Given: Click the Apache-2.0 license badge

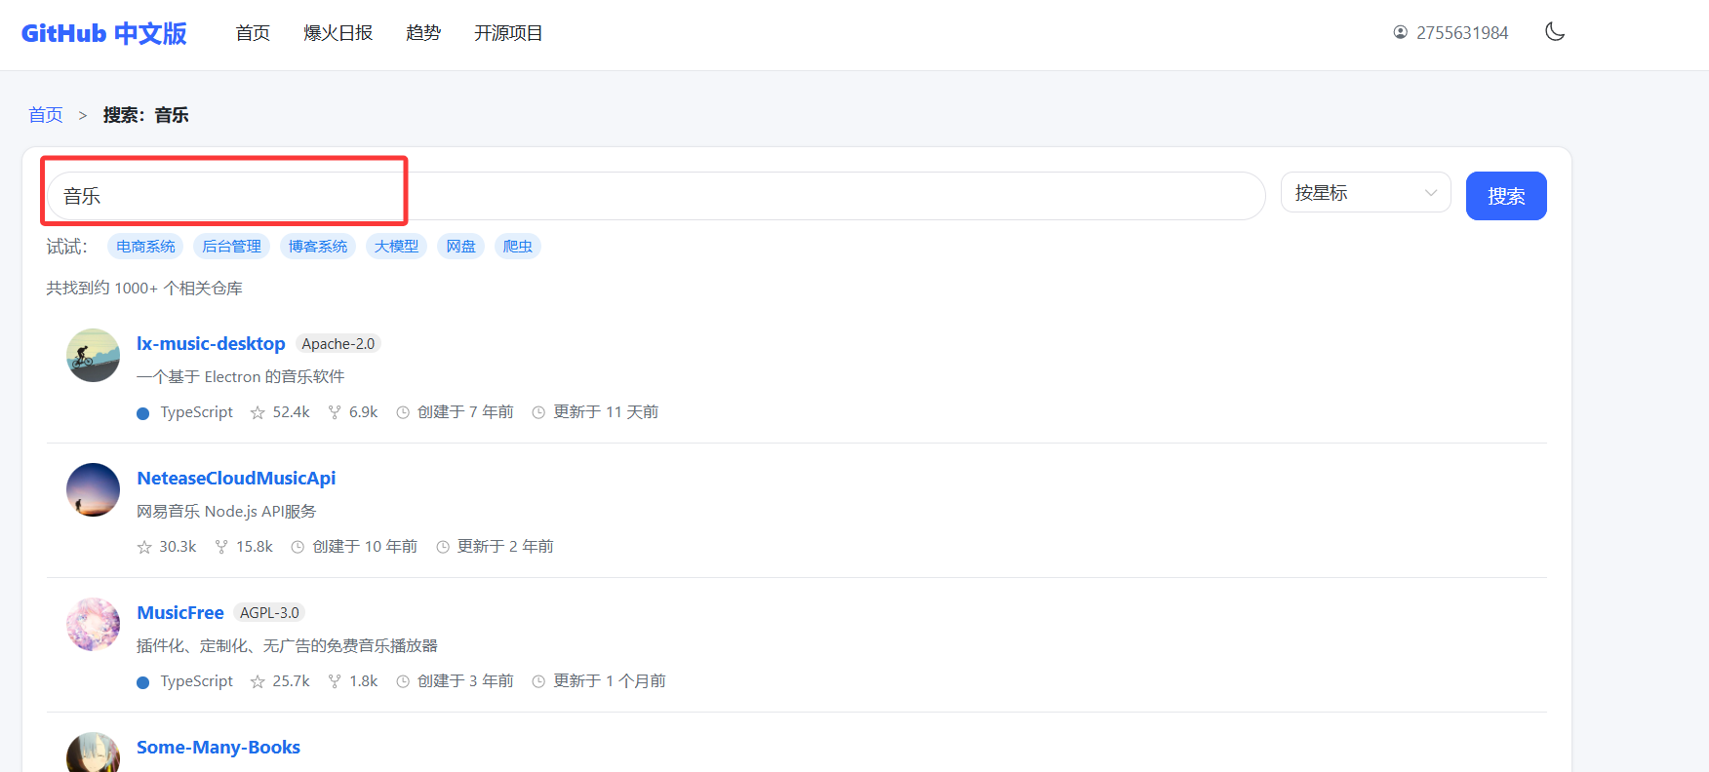Looking at the screenshot, I should click(338, 343).
